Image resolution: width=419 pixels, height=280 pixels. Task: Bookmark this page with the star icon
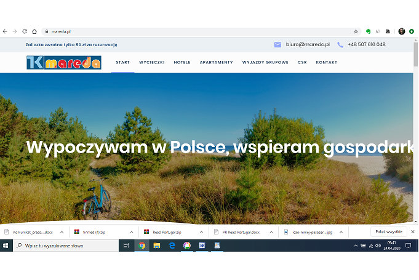(356, 31)
